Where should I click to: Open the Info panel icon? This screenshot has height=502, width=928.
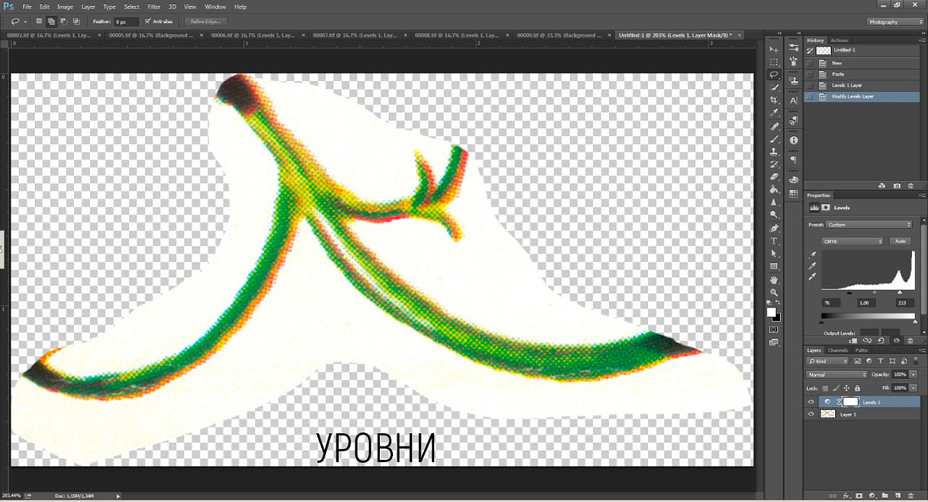pyautogui.click(x=794, y=140)
